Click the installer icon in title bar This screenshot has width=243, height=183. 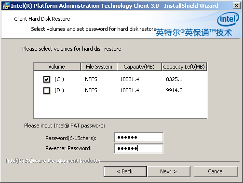pyautogui.click(x=6, y=6)
